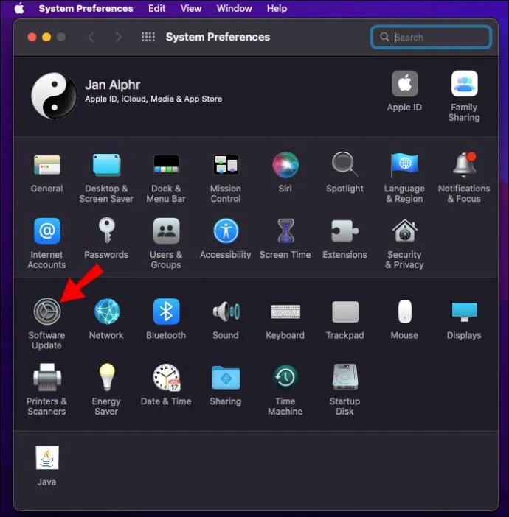Open Dock & Menu Bar preferences

(x=166, y=165)
